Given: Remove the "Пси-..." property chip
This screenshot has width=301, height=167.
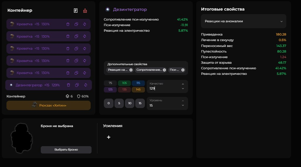Looking at the screenshot, I should (183, 70).
